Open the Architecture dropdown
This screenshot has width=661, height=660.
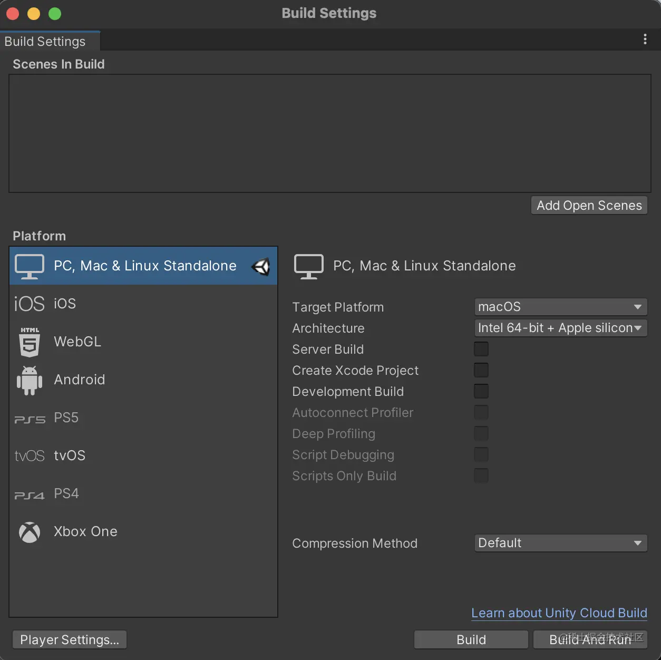click(x=561, y=328)
